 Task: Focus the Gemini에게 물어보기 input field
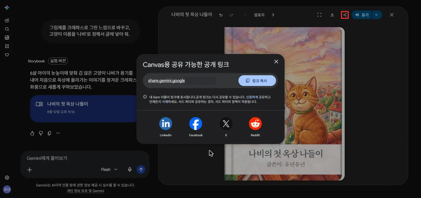[85, 158]
